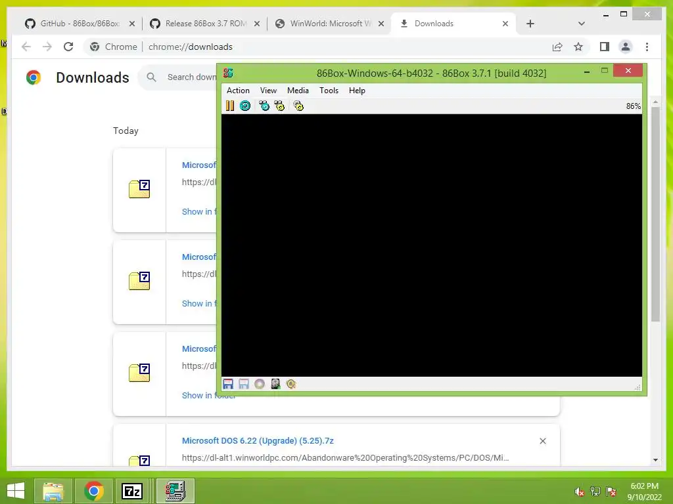Expand the Chrome tab search dropdown
673x504 pixels.
click(x=581, y=24)
